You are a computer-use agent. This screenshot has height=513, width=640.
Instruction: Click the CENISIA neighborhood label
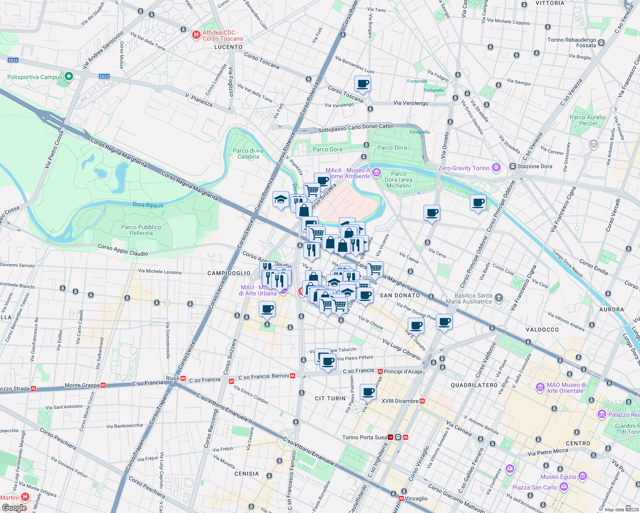[x=247, y=474]
